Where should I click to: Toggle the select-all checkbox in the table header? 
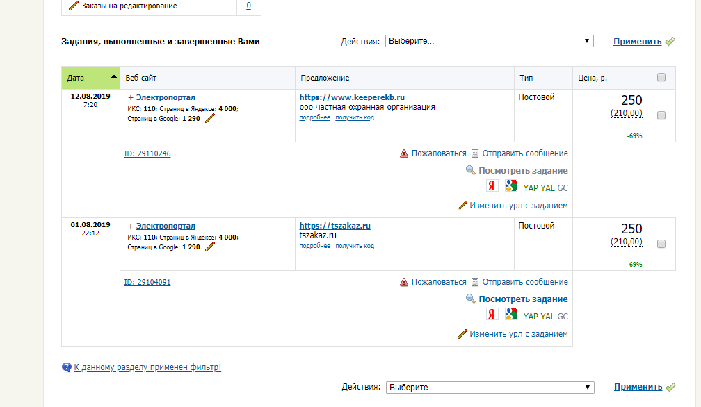pyautogui.click(x=661, y=78)
